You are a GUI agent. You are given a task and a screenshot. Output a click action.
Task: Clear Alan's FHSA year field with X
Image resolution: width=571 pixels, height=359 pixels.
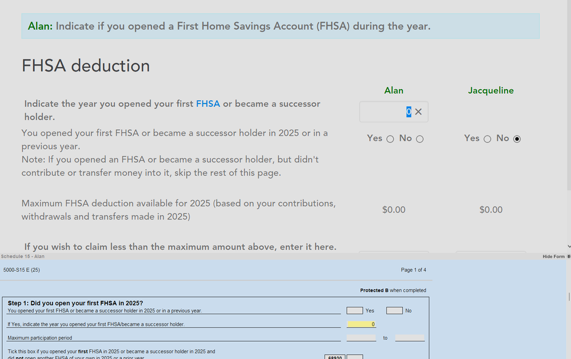418,112
